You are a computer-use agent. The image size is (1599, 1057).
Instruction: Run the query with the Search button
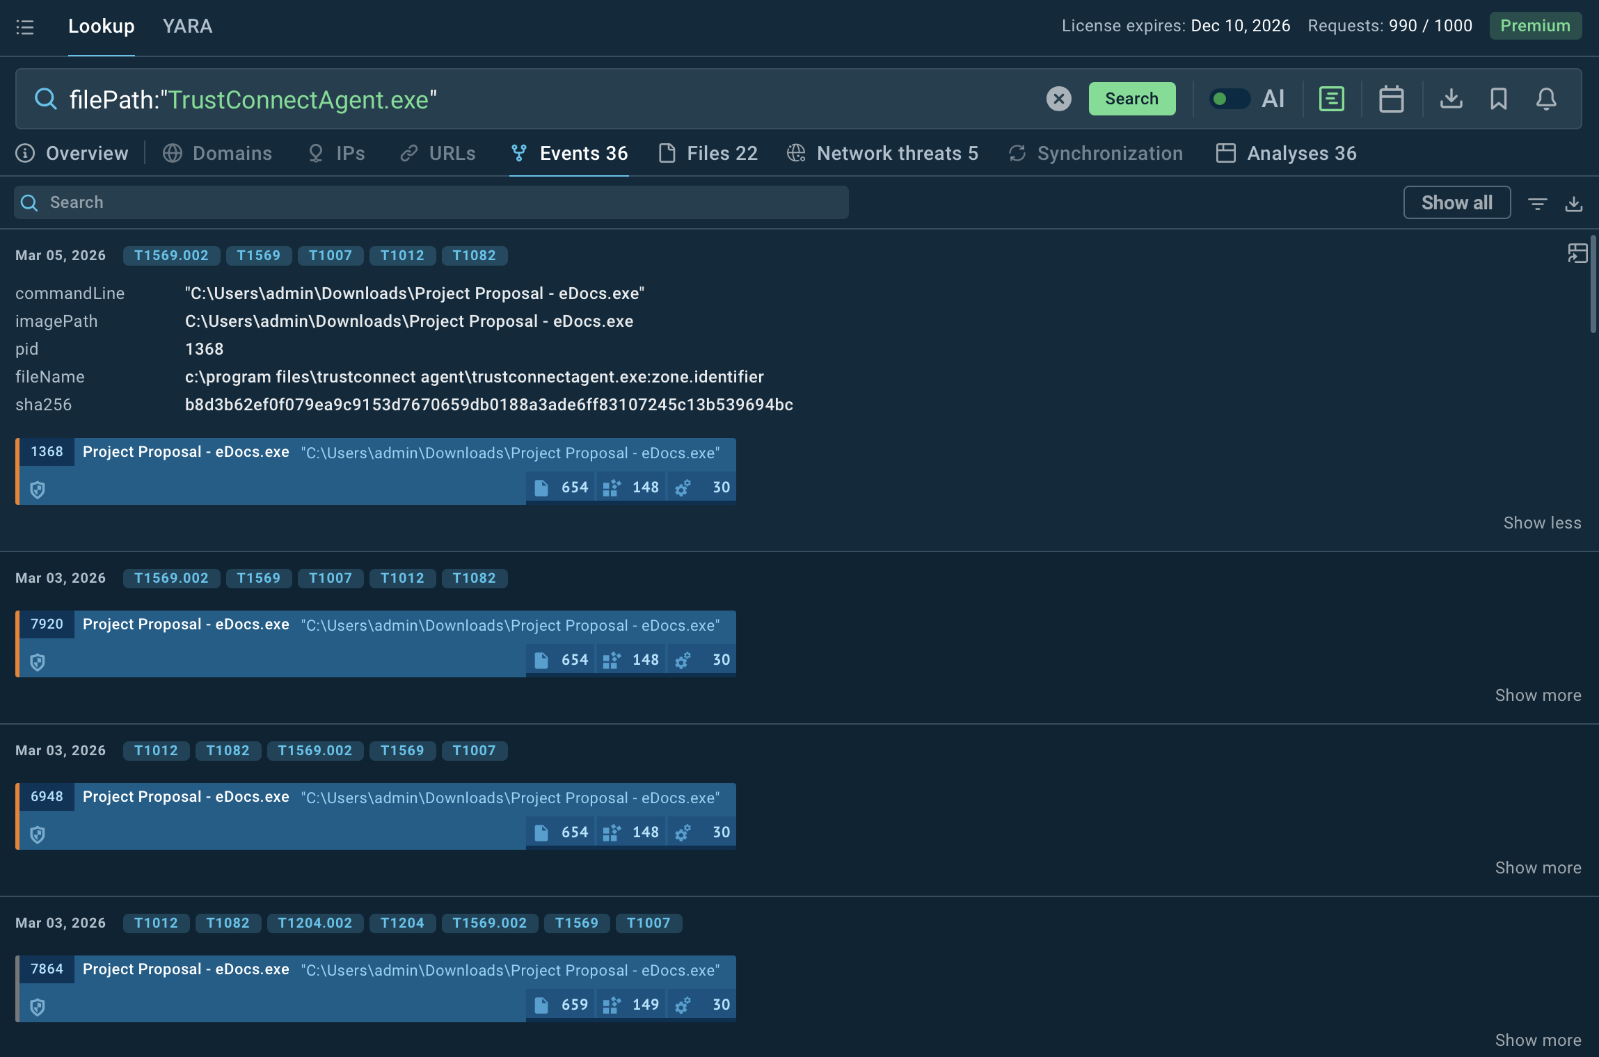coord(1131,99)
